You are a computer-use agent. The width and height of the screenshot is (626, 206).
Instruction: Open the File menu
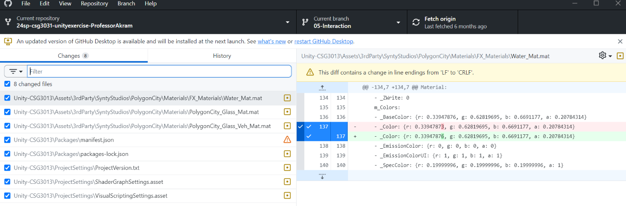click(x=26, y=3)
